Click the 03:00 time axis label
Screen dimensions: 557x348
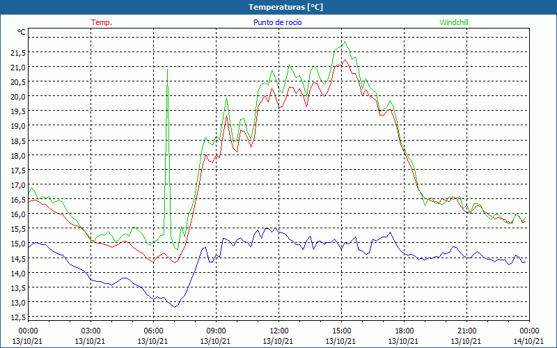point(91,331)
